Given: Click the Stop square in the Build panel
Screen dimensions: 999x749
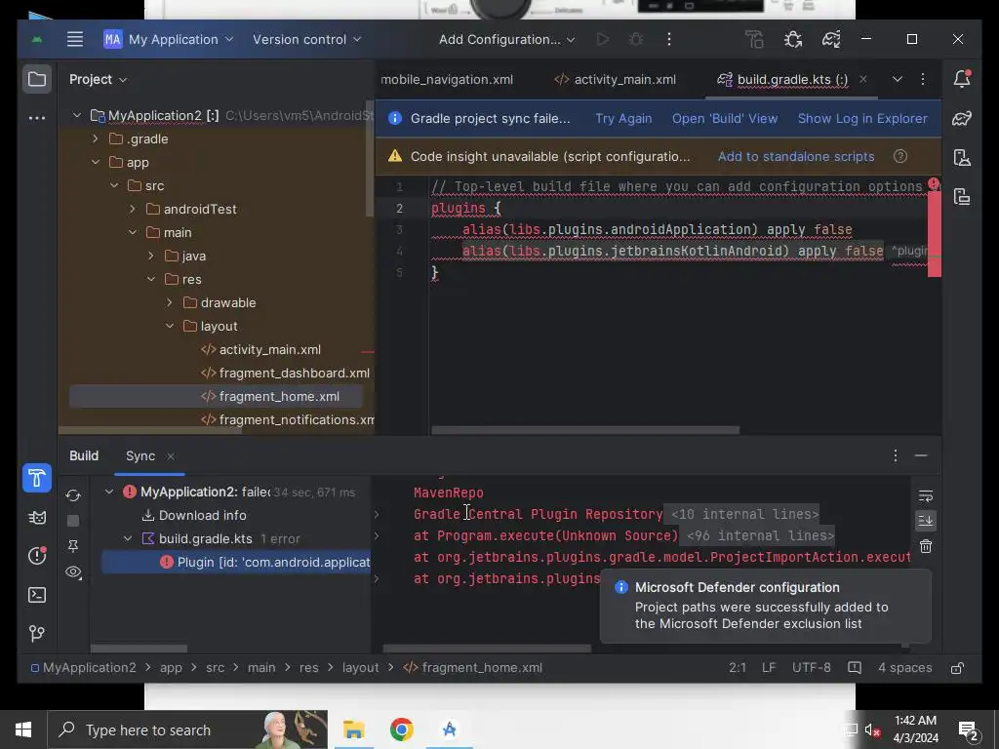Looking at the screenshot, I should coord(73,521).
